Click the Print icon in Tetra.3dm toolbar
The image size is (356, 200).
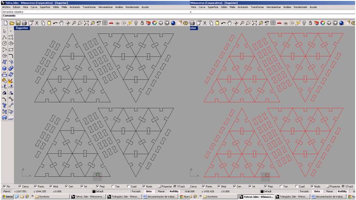pos(24,23)
